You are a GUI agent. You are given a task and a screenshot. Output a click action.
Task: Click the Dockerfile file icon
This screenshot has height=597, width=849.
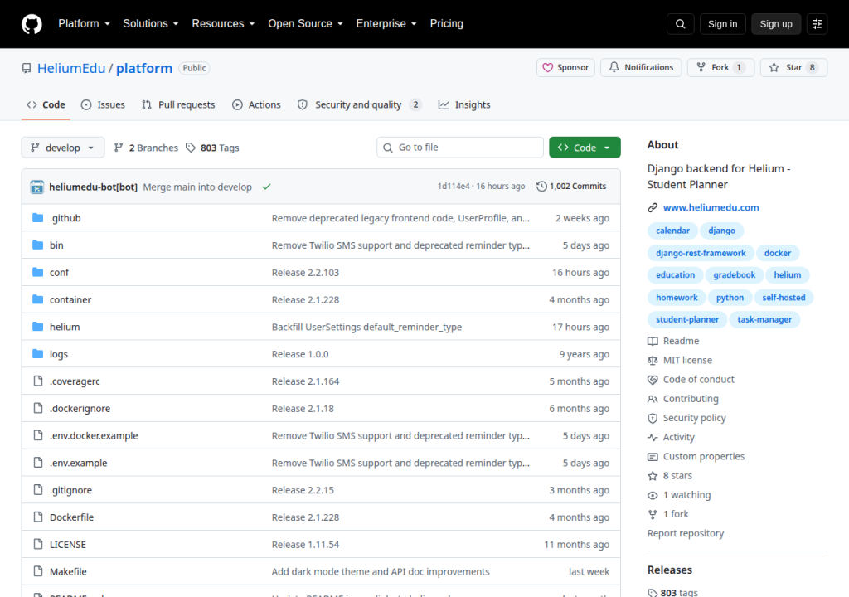tap(37, 517)
